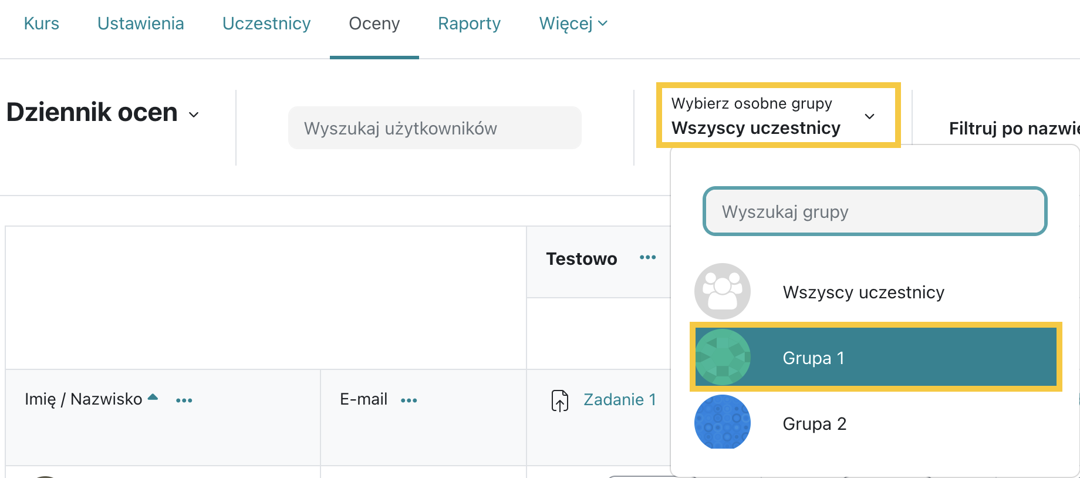Click the green Grupa 1 avatar icon
The height and width of the screenshot is (478, 1080).
pos(723,357)
